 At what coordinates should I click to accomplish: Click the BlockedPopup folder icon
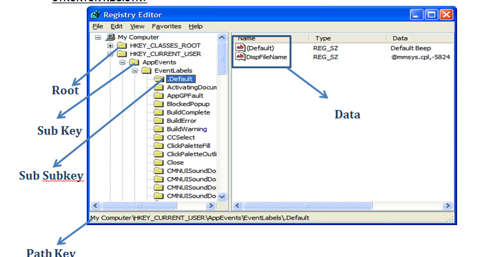click(x=158, y=104)
